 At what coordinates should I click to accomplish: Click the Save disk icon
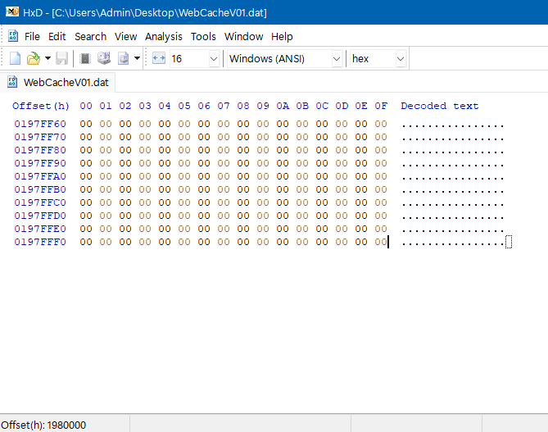click(62, 58)
